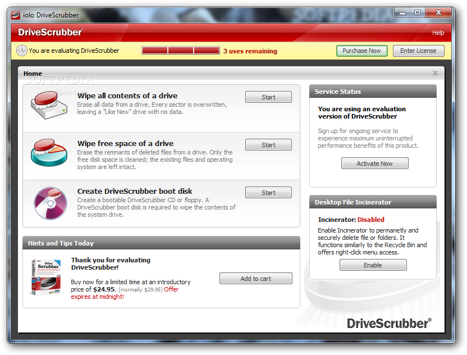The image size is (467, 355).
Task: Maximize the iolo DriveScrubber window
Action: coord(418,12)
